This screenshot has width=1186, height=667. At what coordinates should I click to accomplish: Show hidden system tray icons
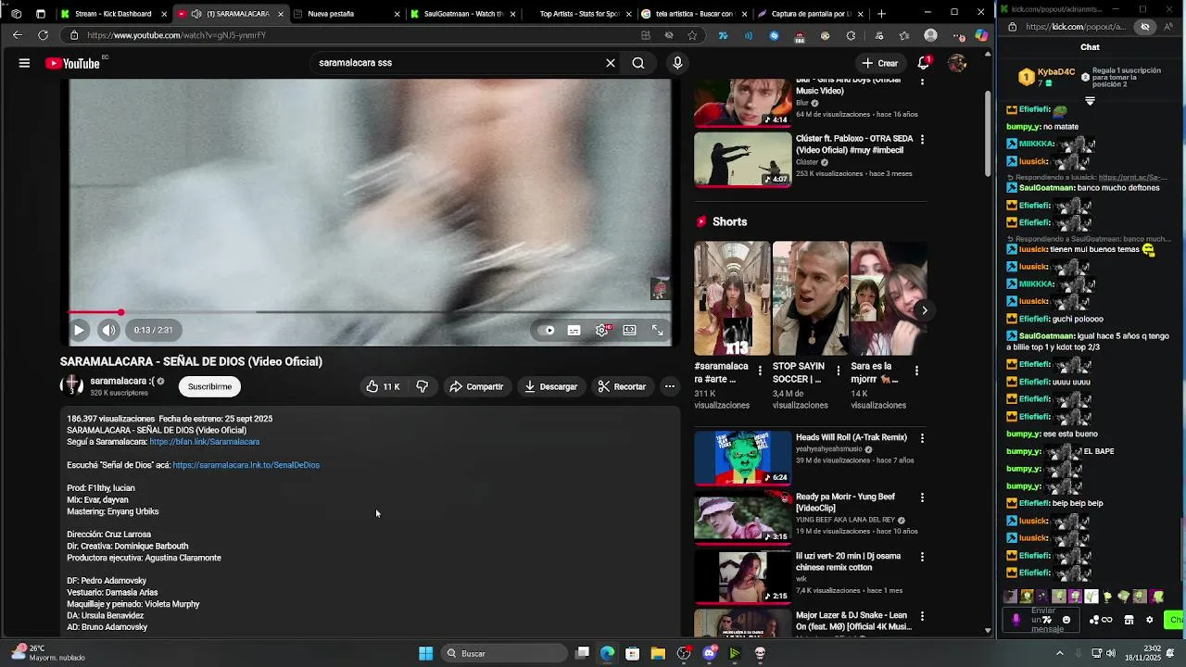[x=1060, y=653]
